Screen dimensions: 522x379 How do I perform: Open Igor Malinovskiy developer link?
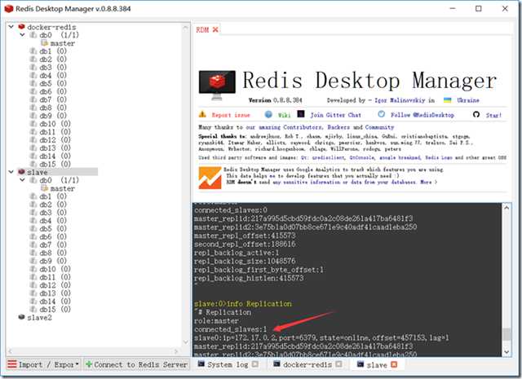point(400,100)
